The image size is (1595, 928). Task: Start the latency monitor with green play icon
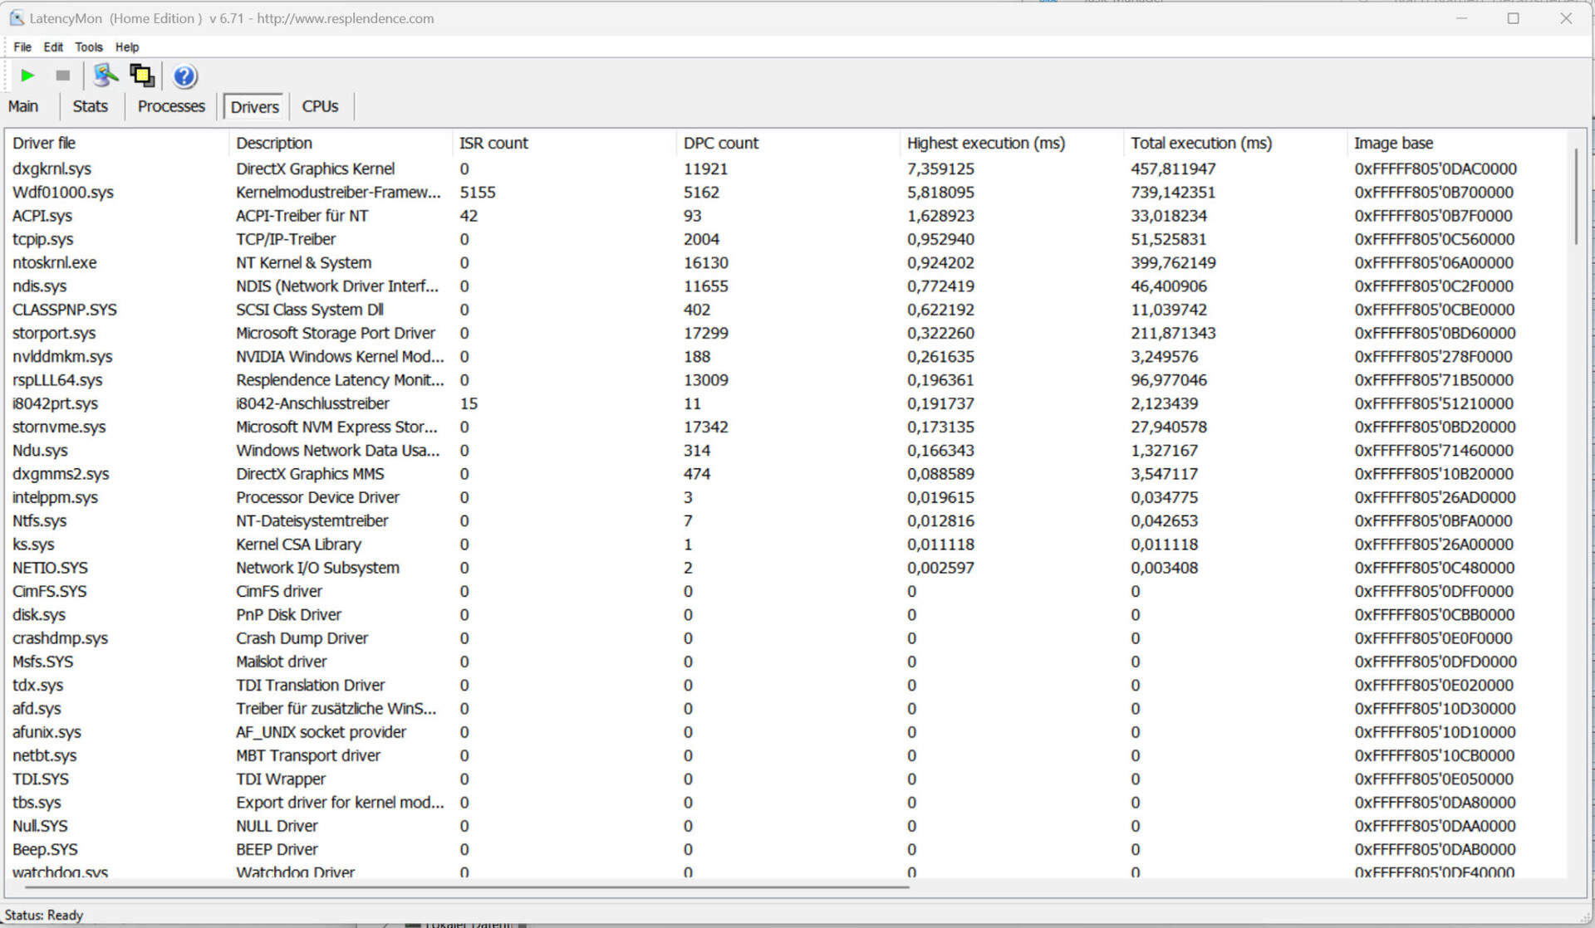(27, 76)
